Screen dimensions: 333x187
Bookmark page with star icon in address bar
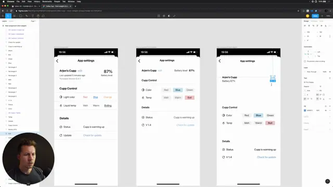click(298, 11)
